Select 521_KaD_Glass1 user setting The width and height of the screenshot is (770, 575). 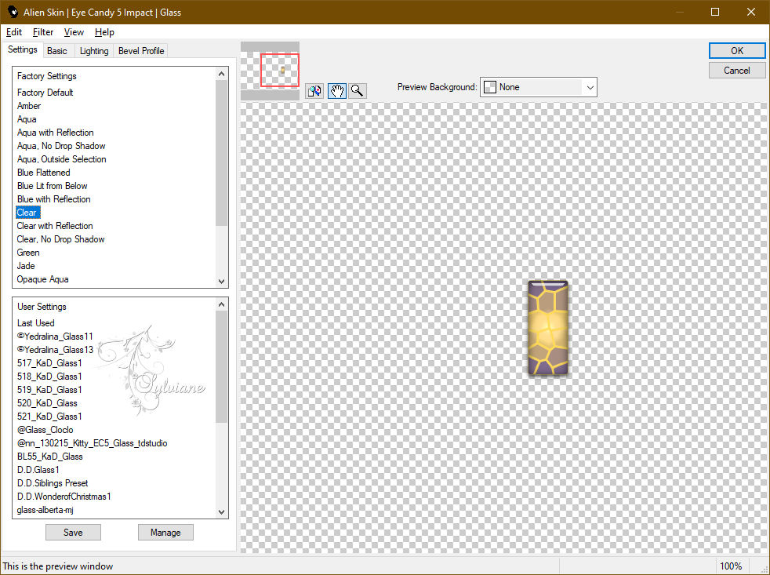[x=49, y=417]
